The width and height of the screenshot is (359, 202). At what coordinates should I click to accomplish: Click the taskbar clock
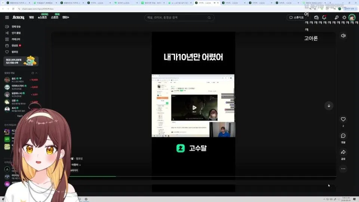346,199
